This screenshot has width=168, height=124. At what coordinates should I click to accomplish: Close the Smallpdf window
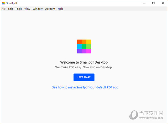163,3
